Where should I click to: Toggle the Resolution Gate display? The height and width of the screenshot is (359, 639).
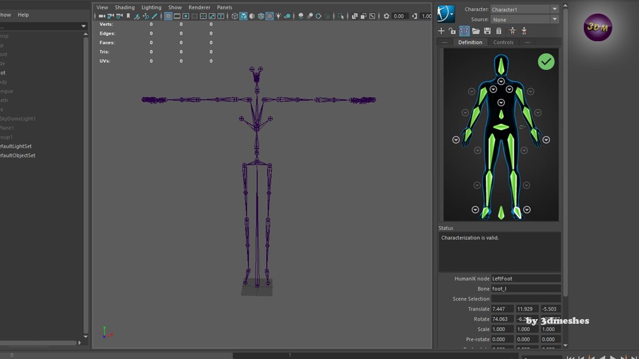tap(186, 16)
